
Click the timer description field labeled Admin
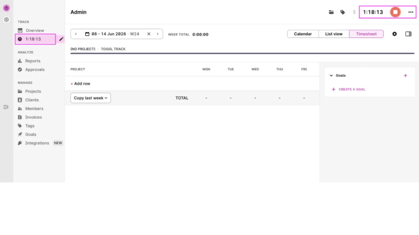tap(79, 12)
